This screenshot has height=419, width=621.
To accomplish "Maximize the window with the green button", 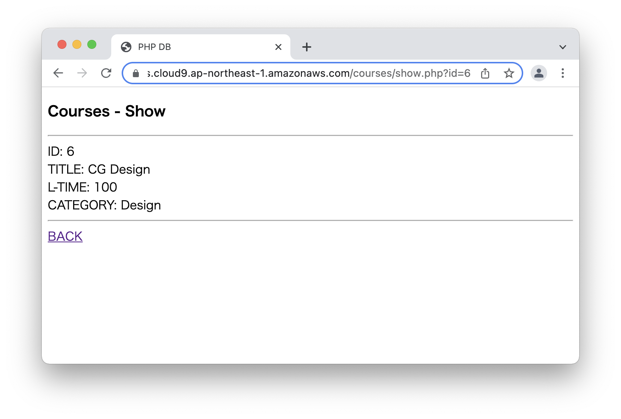I will click(x=92, y=45).
